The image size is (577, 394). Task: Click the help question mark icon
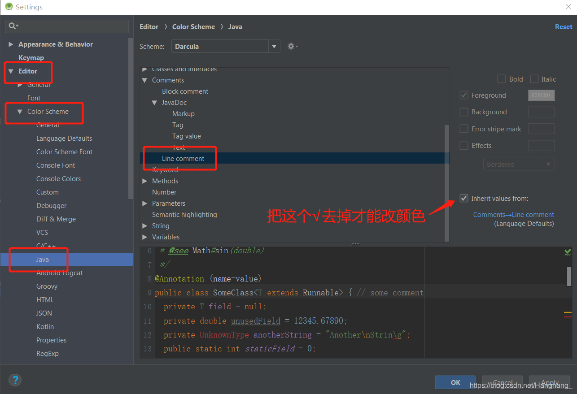(15, 380)
